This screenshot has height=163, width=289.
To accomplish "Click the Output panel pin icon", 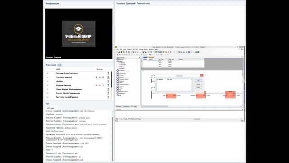I will click(243, 110).
